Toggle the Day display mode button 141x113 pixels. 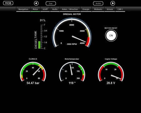(51, 3)
